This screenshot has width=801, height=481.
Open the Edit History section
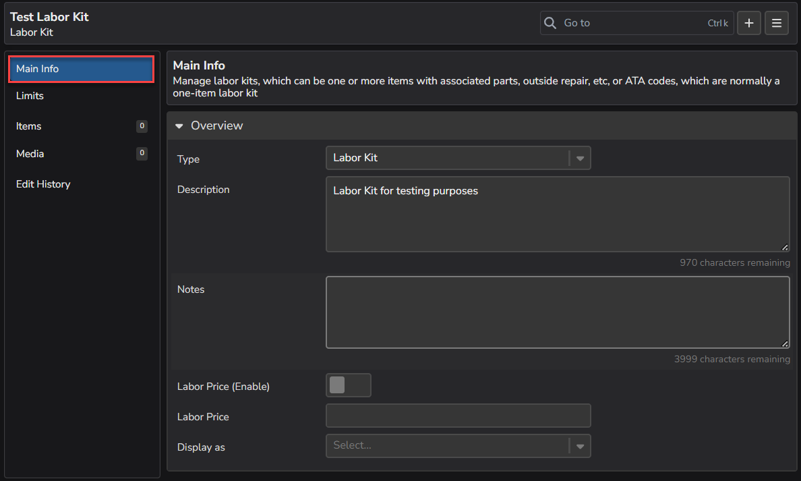(x=43, y=183)
